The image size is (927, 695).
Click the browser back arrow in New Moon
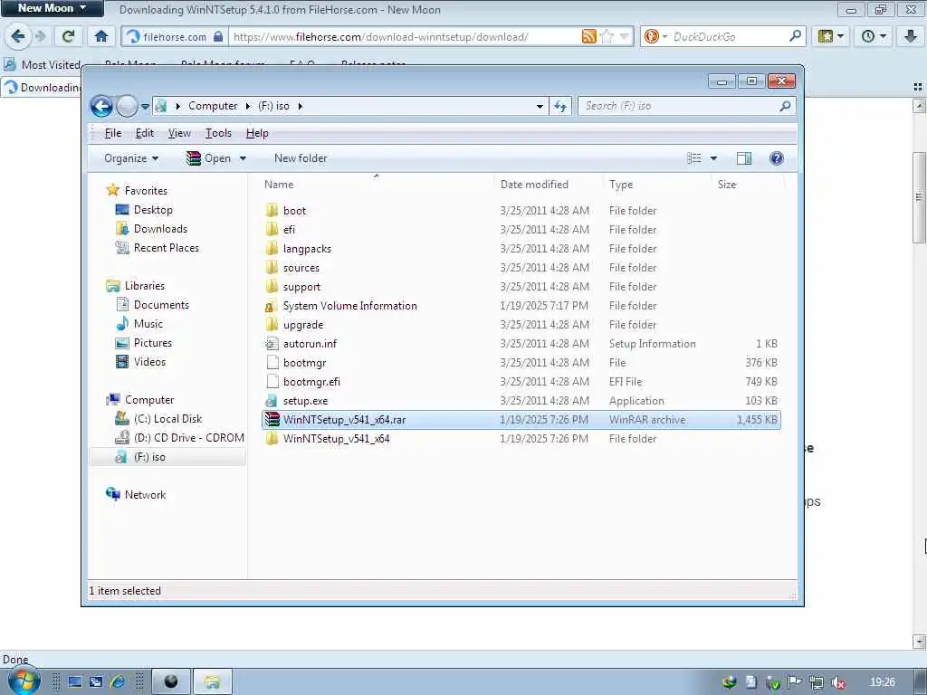pos(18,36)
